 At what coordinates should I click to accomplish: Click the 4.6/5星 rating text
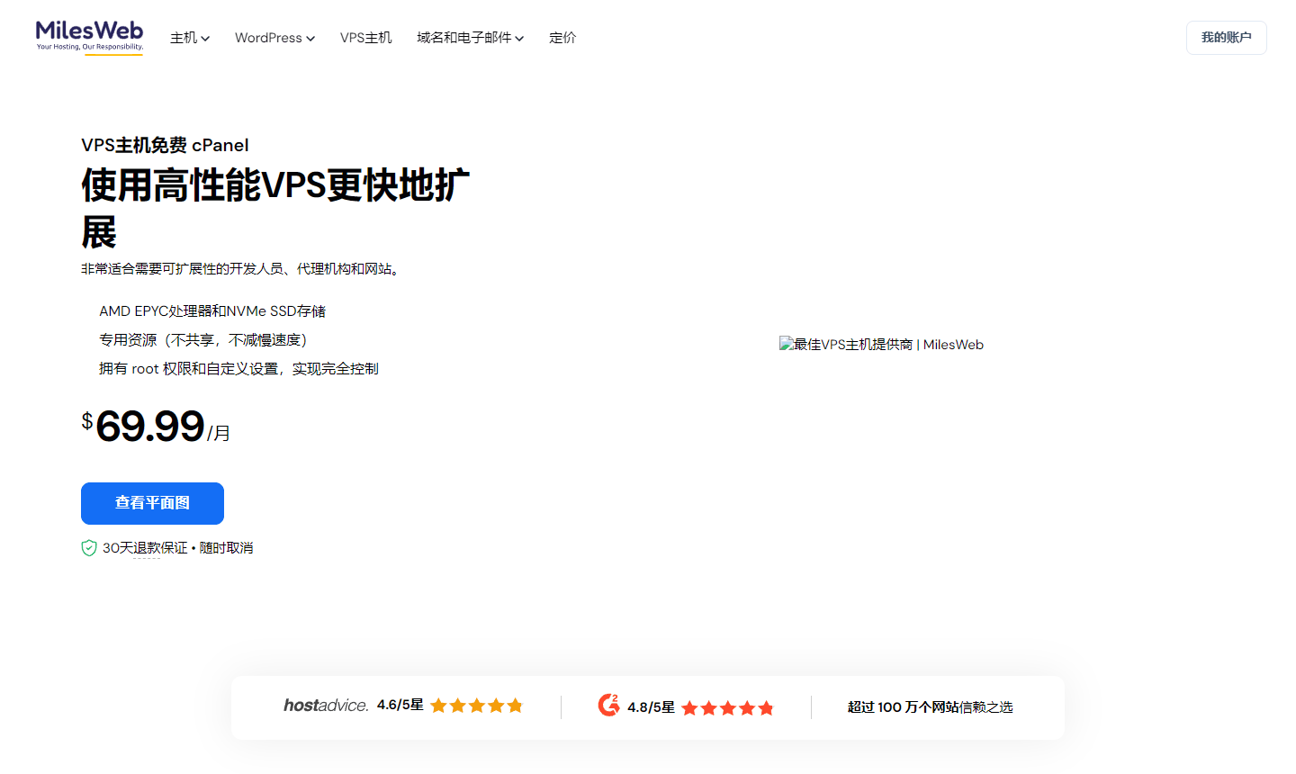(x=400, y=705)
